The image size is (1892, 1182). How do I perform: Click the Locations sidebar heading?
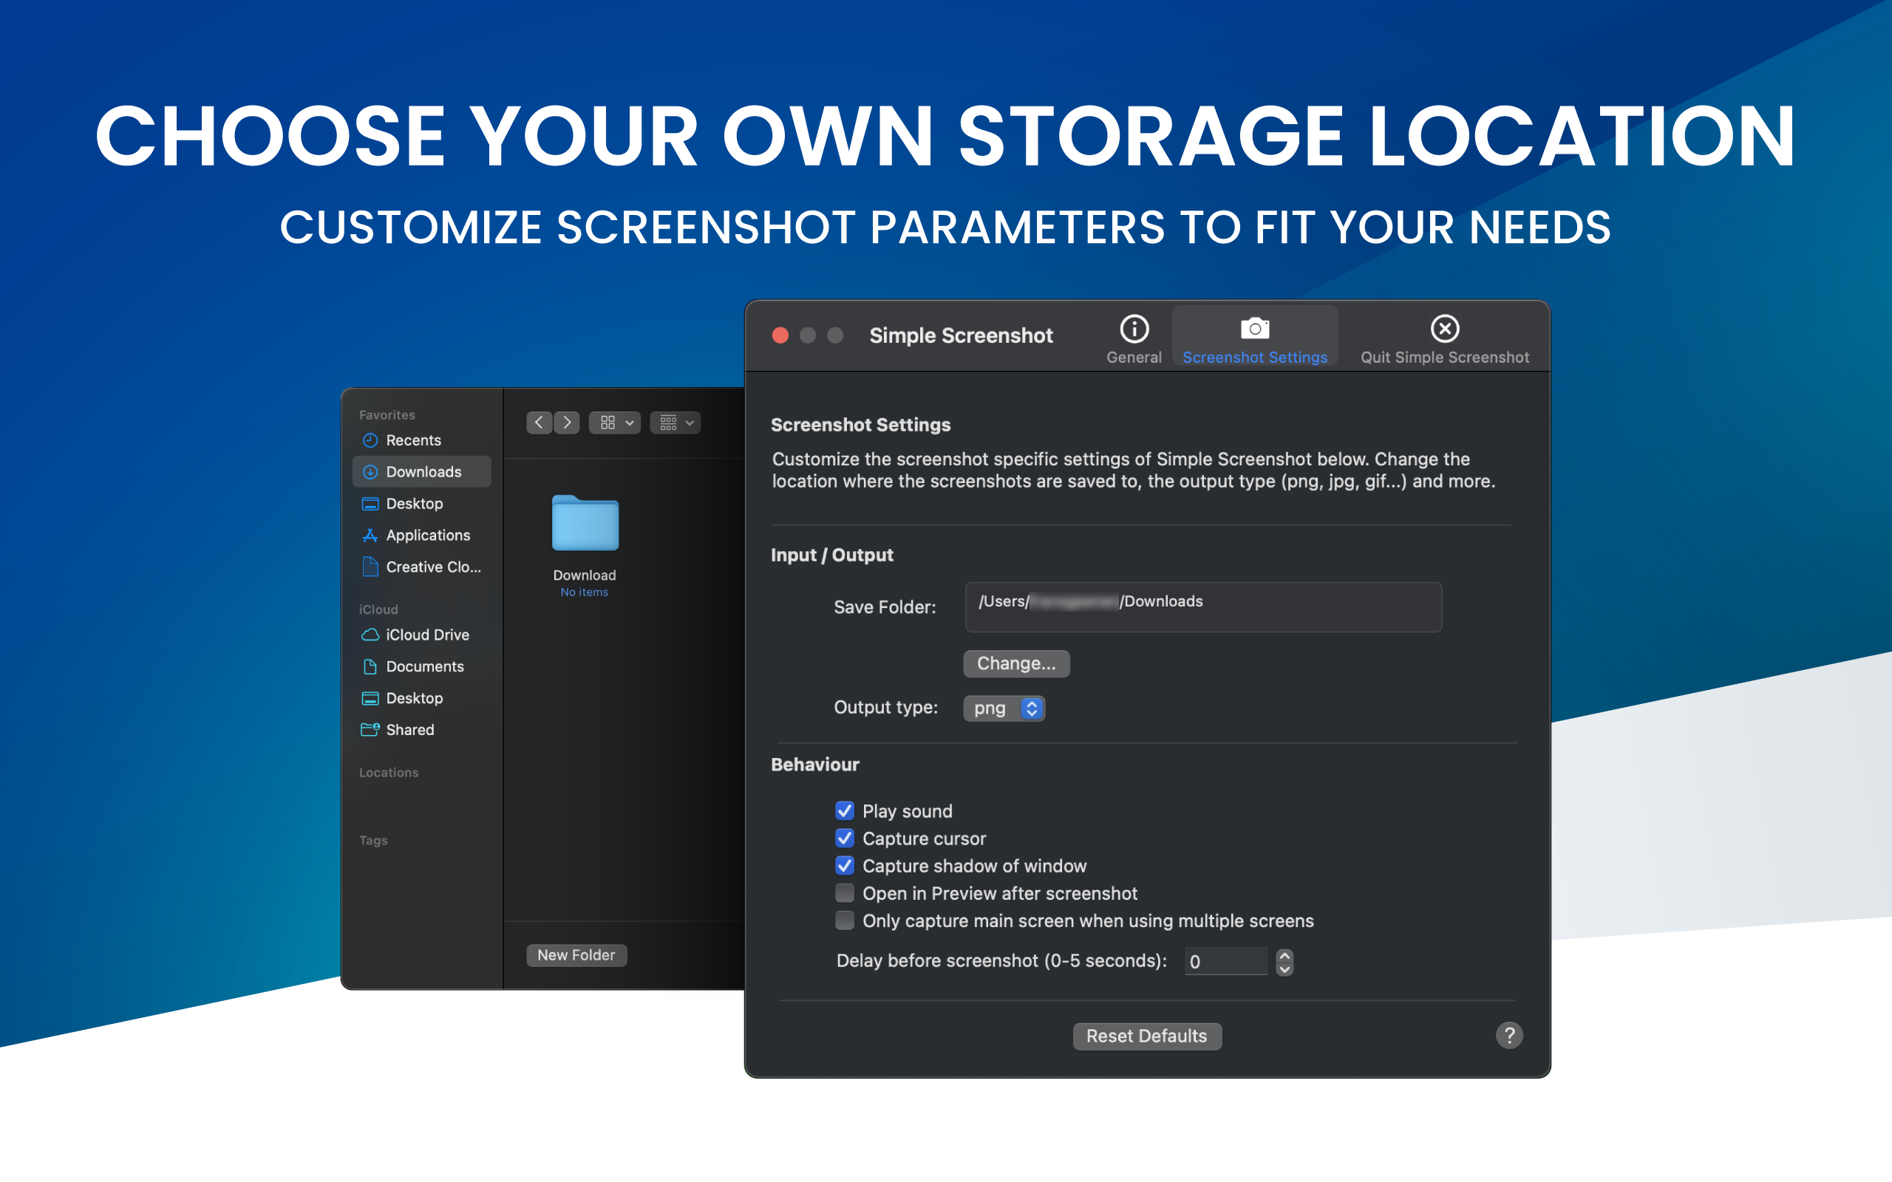[389, 773]
